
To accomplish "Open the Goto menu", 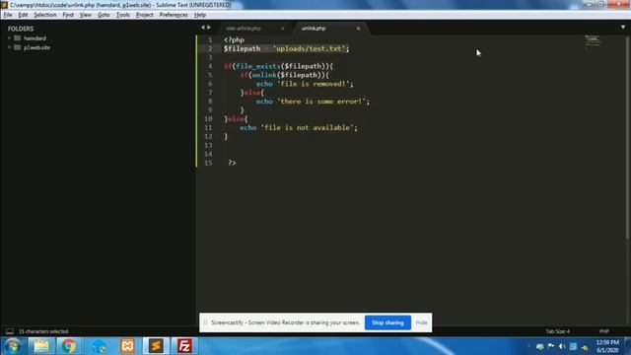I will pyautogui.click(x=104, y=15).
